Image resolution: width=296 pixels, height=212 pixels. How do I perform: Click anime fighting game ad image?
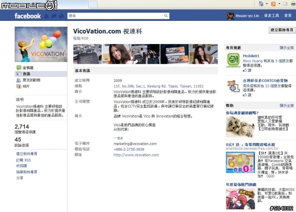pyautogui.click(x=240, y=199)
